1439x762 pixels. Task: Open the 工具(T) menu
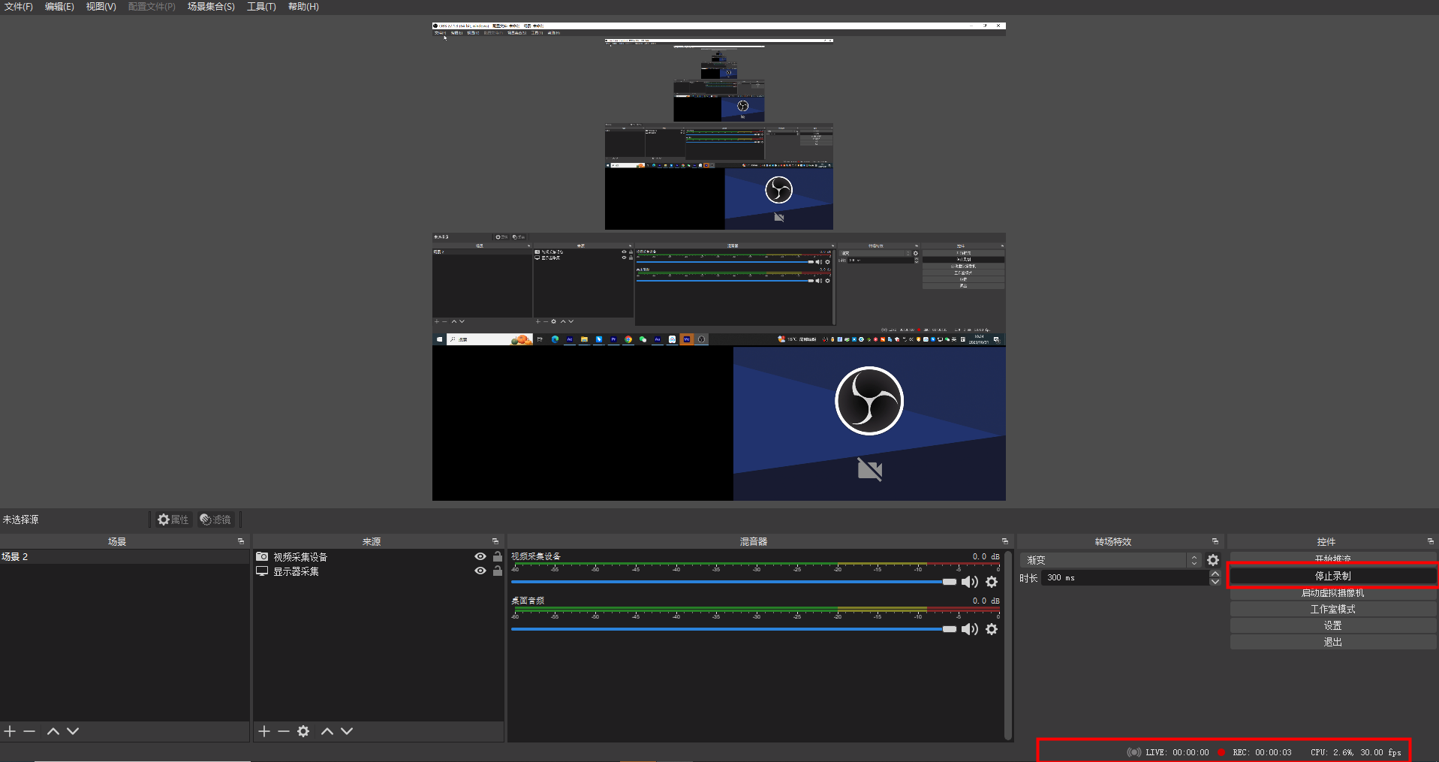point(261,7)
